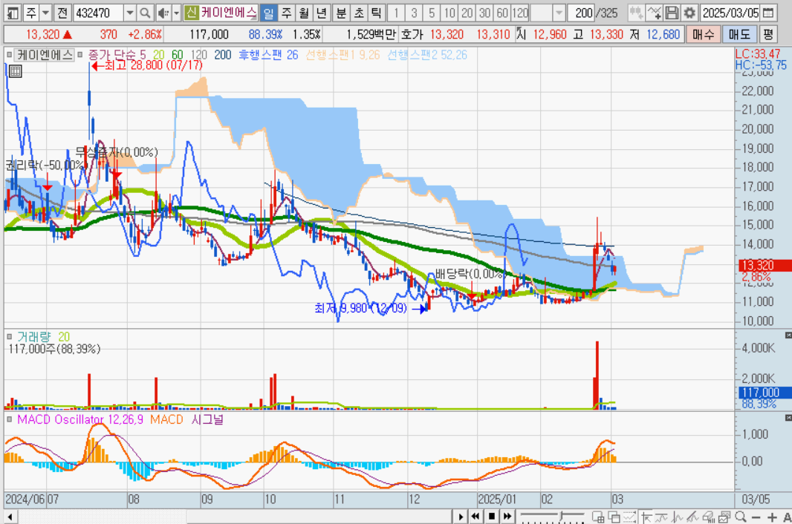The height and width of the screenshot is (524, 792).
Task: Click the A text tool icon at bottom
Action: (x=787, y=517)
